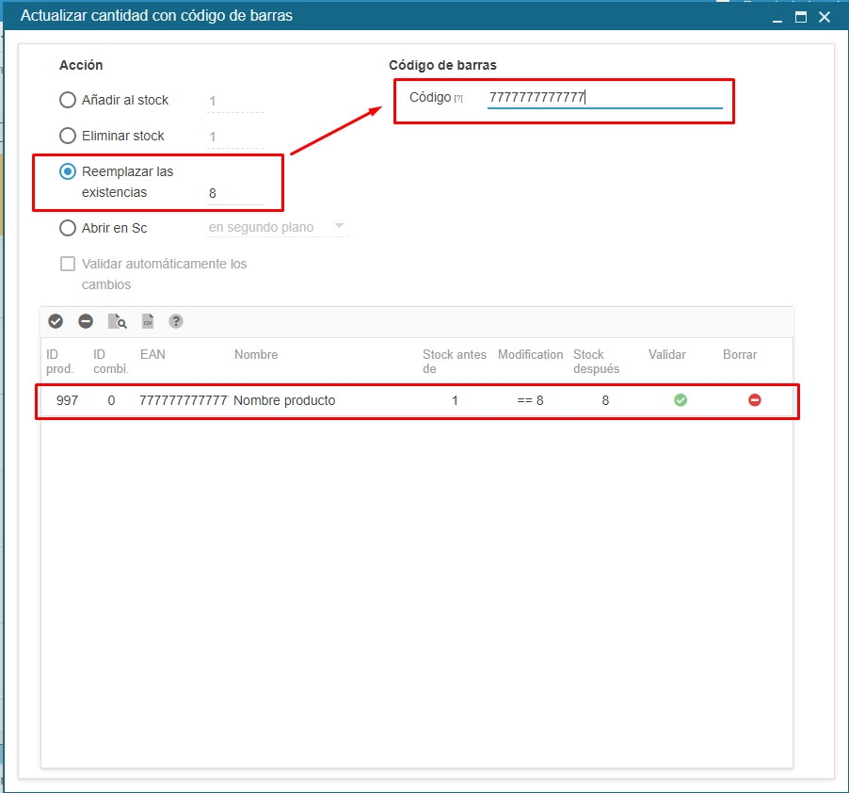
Task: Choose the 'Abrir en Sc' radio option
Action: click(x=68, y=228)
